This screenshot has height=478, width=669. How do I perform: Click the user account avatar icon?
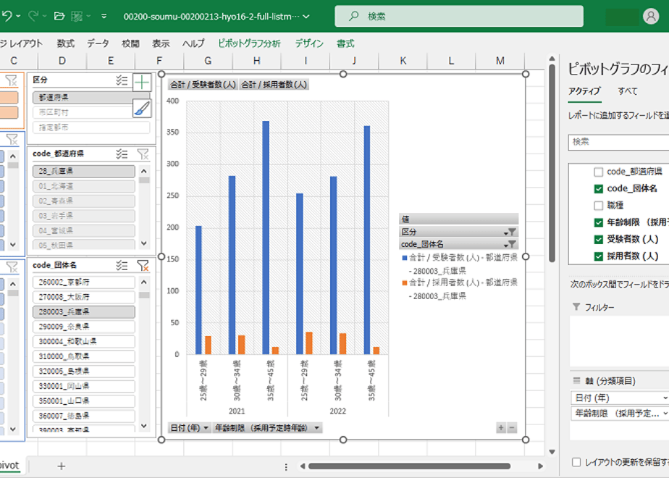tap(651, 16)
